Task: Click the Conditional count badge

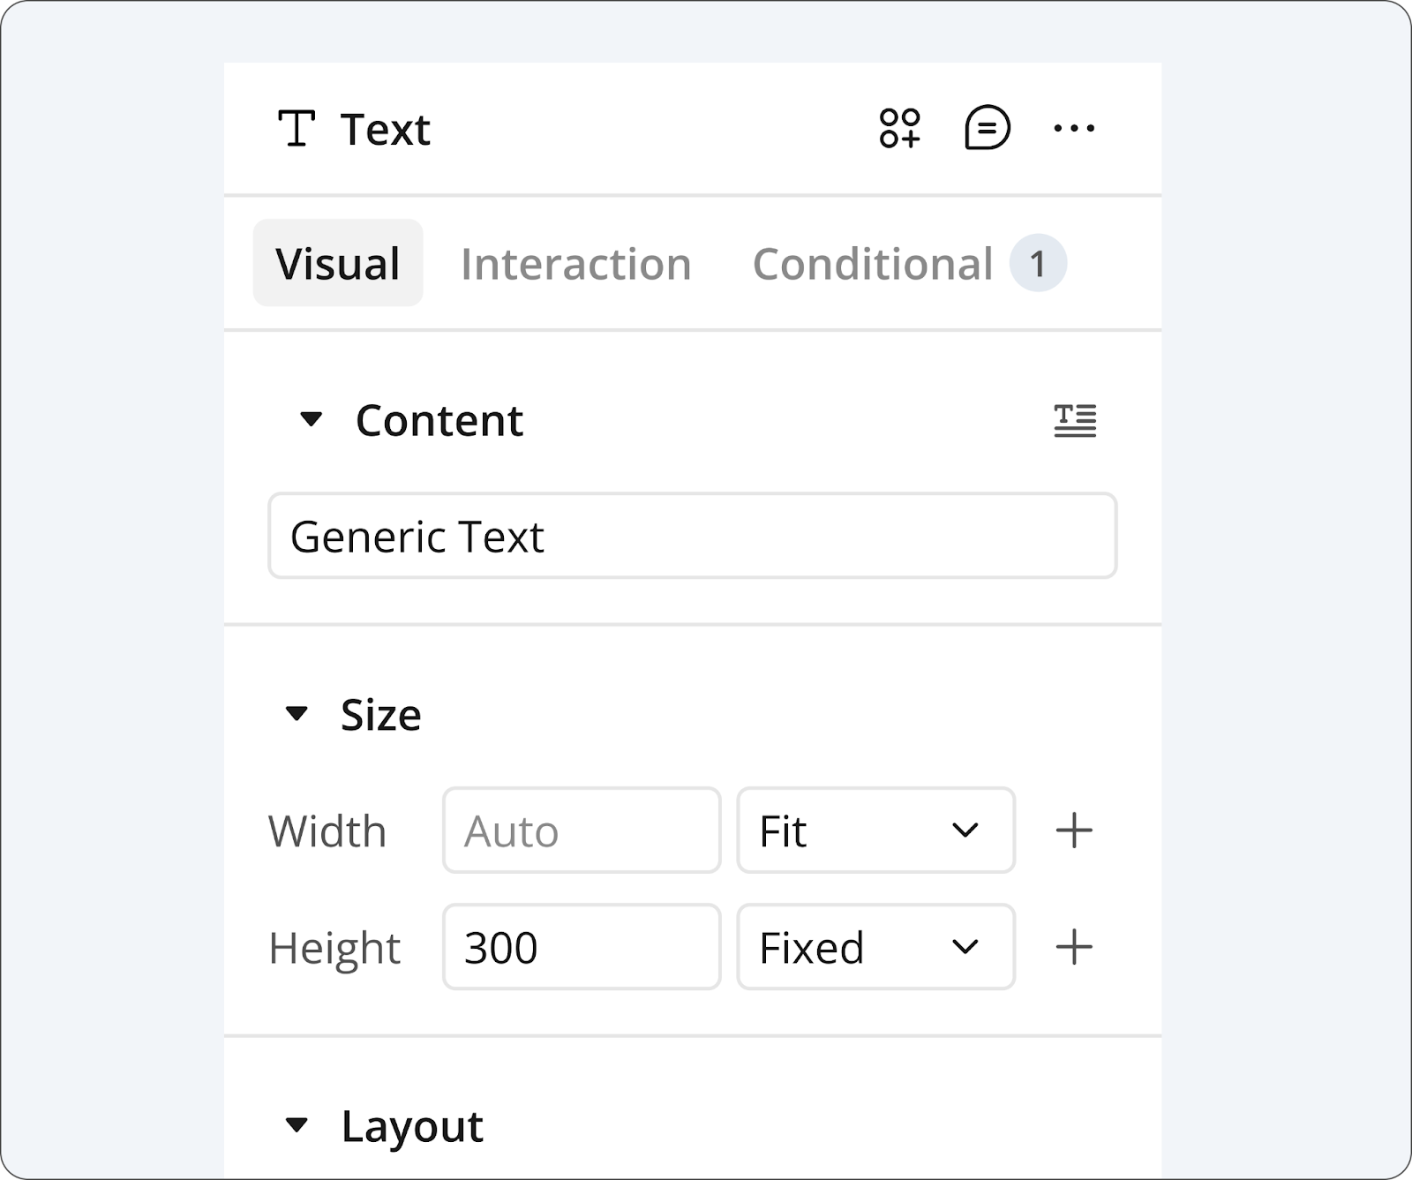Action: tap(1038, 264)
